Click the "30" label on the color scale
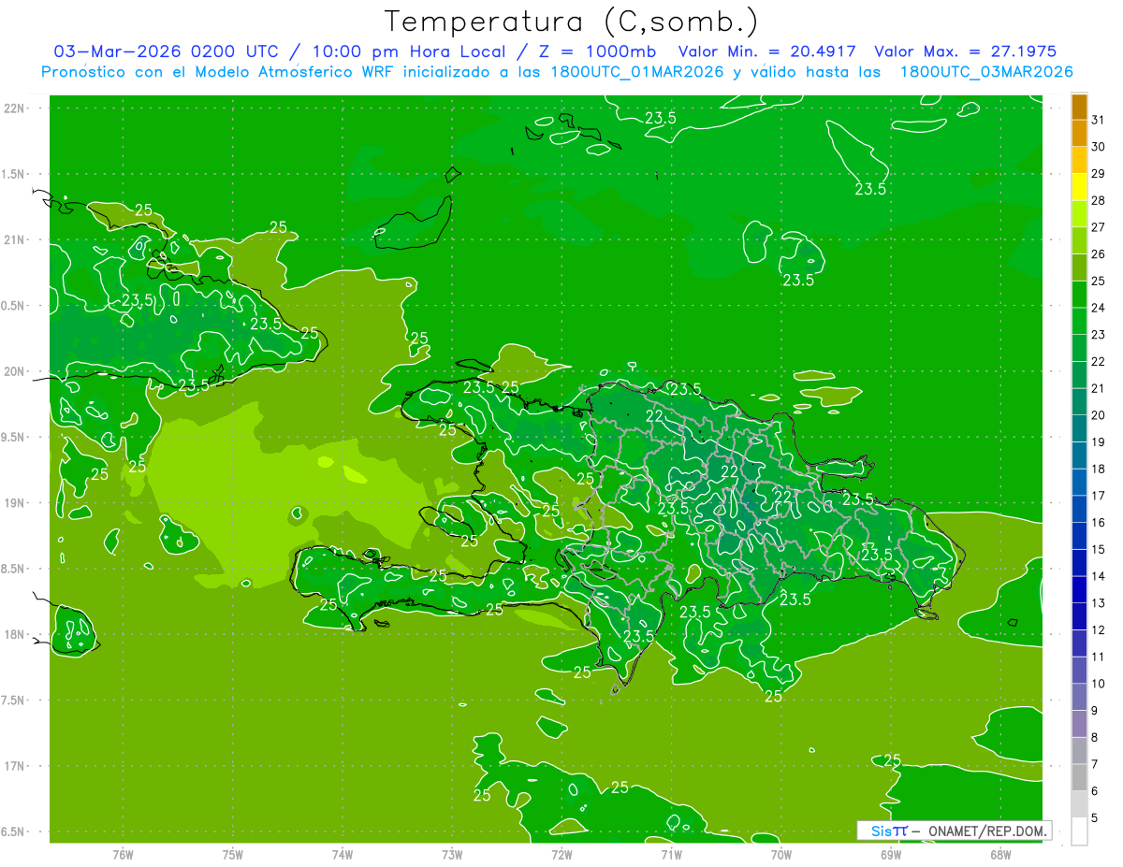The width and height of the screenshot is (1123, 867). click(1099, 147)
